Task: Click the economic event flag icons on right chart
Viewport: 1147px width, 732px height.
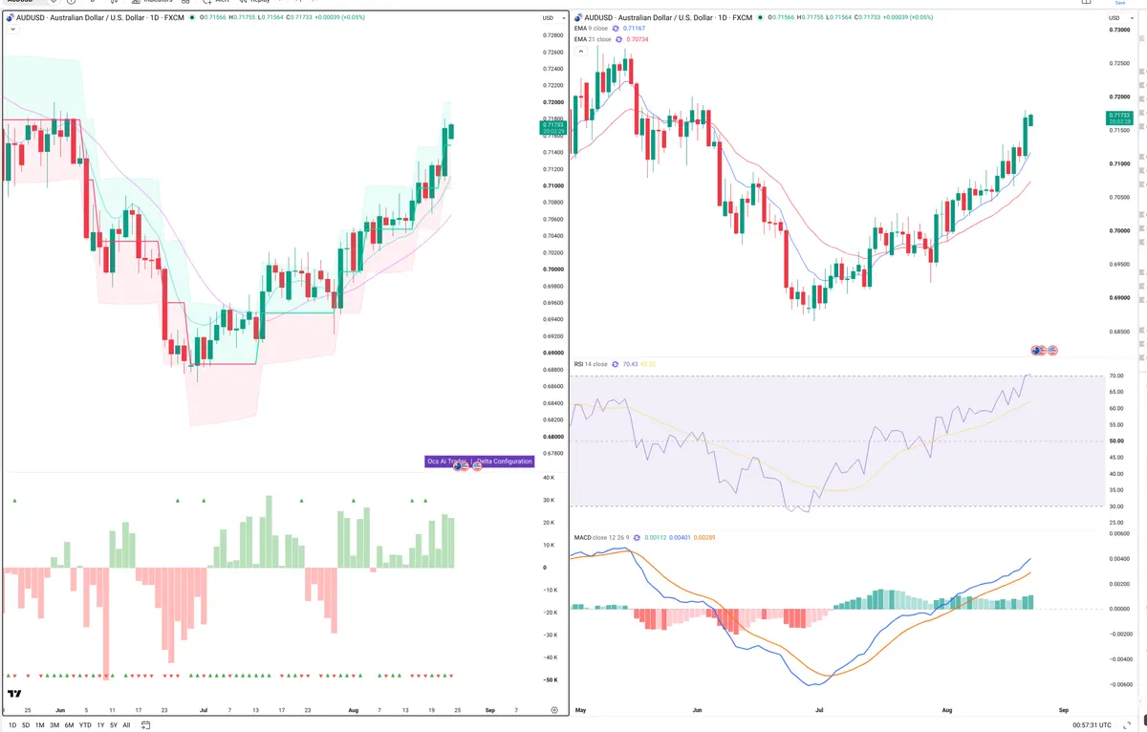Action: 1044,351
